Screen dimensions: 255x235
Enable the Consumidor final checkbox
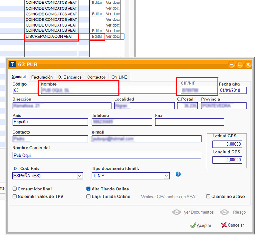tap(15, 189)
